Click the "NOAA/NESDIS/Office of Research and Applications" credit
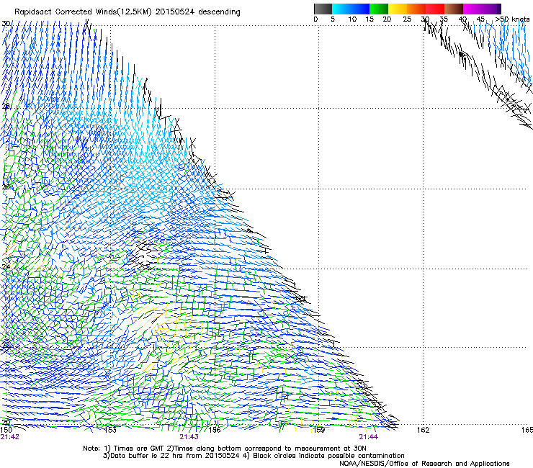Image resolution: width=533 pixels, height=468 pixels. point(424,464)
